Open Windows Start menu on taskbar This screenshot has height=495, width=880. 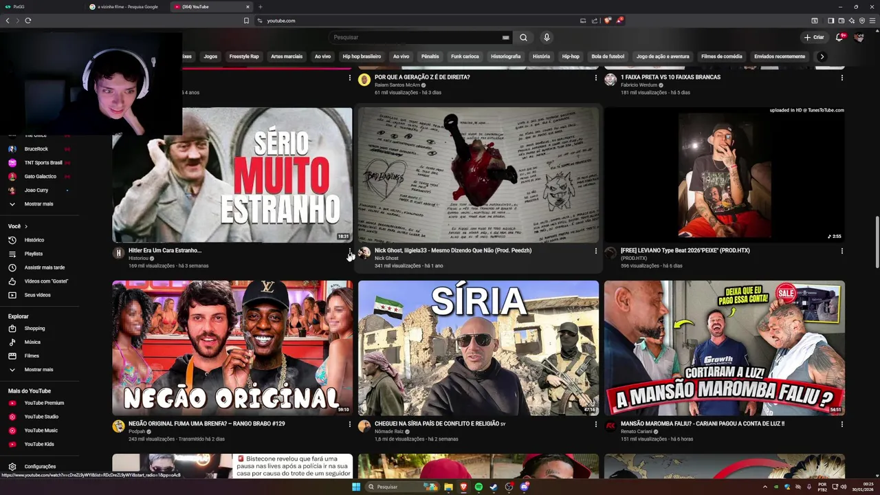(356, 487)
